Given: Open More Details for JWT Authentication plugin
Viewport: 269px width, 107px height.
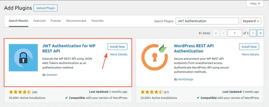Looking at the screenshot, I should [x=119, y=54].
